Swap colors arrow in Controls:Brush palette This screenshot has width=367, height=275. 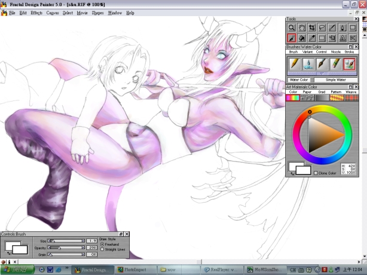[x=8, y=253]
